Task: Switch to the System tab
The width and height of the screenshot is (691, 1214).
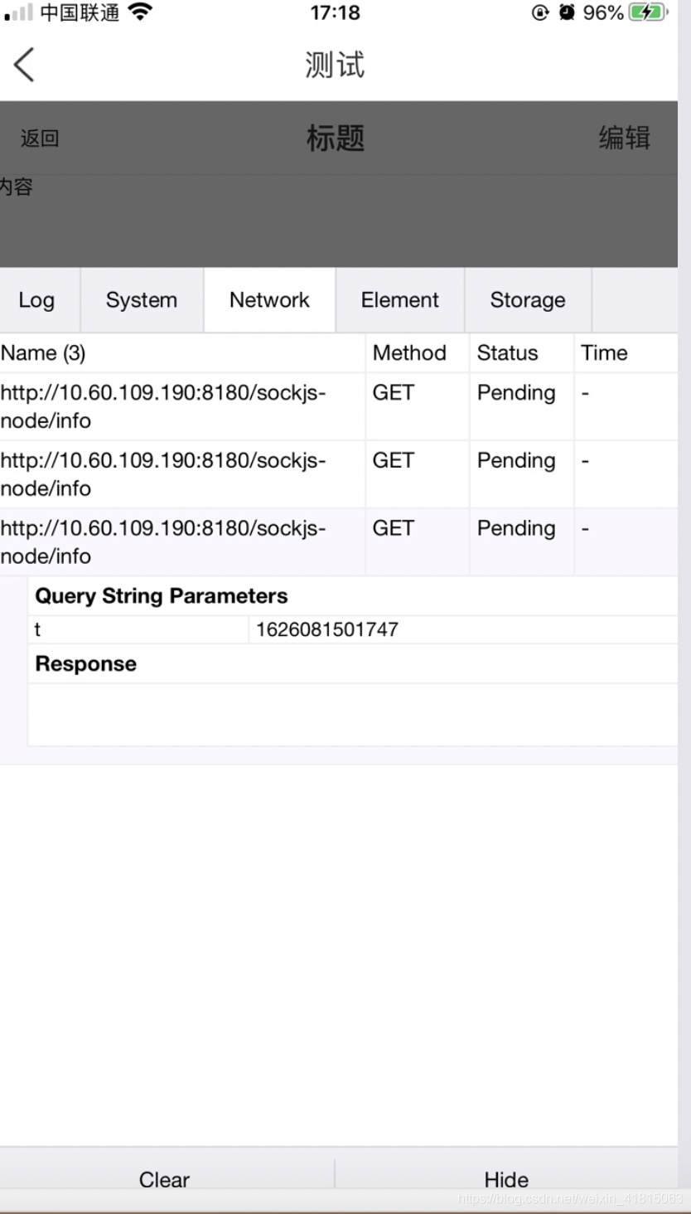Action: click(141, 299)
